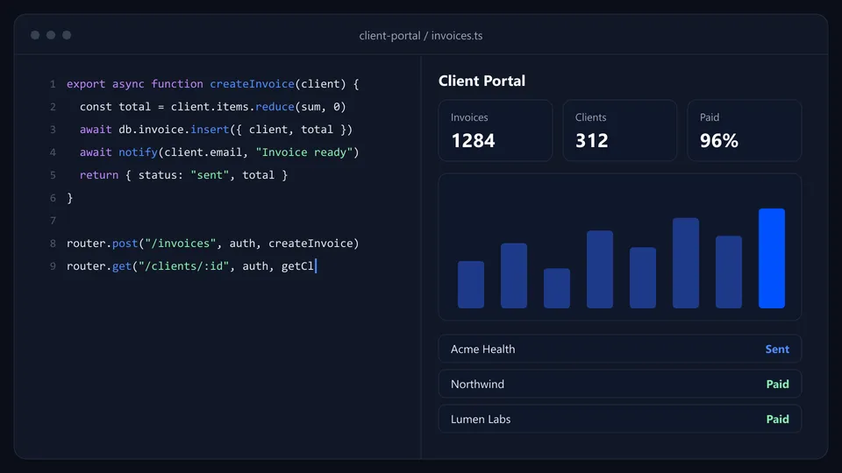Open the Clients 312 stat card
The image size is (842, 473).
pyautogui.click(x=620, y=131)
